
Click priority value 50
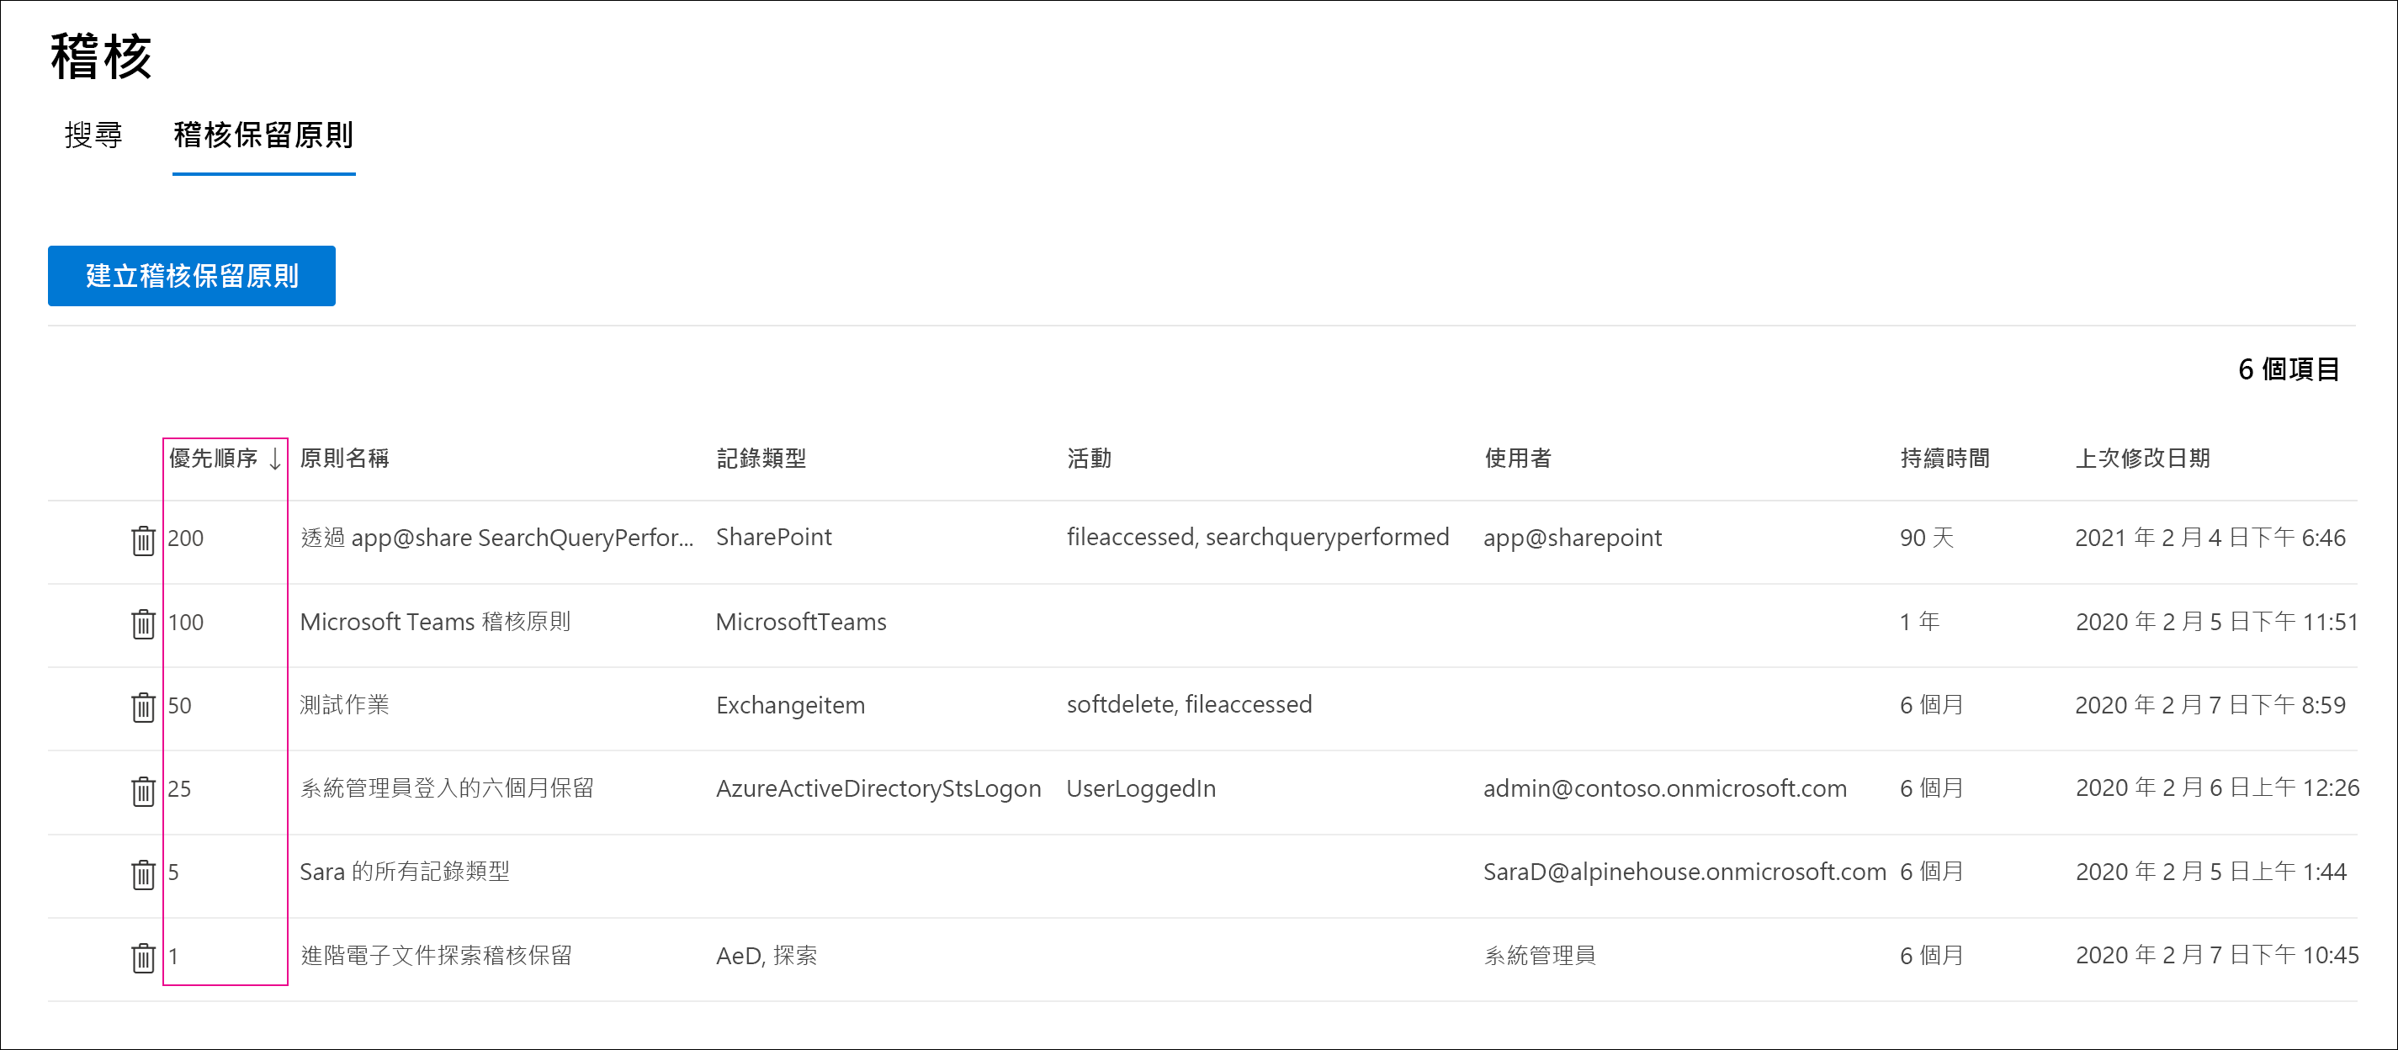tap(180, 706)
